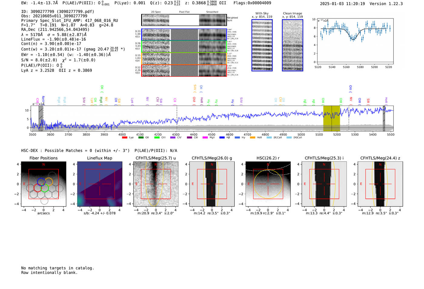Screen dimensions: 424x289
Task: Click the yellow highlighted region in the spectrum
Action: point(332,119)
